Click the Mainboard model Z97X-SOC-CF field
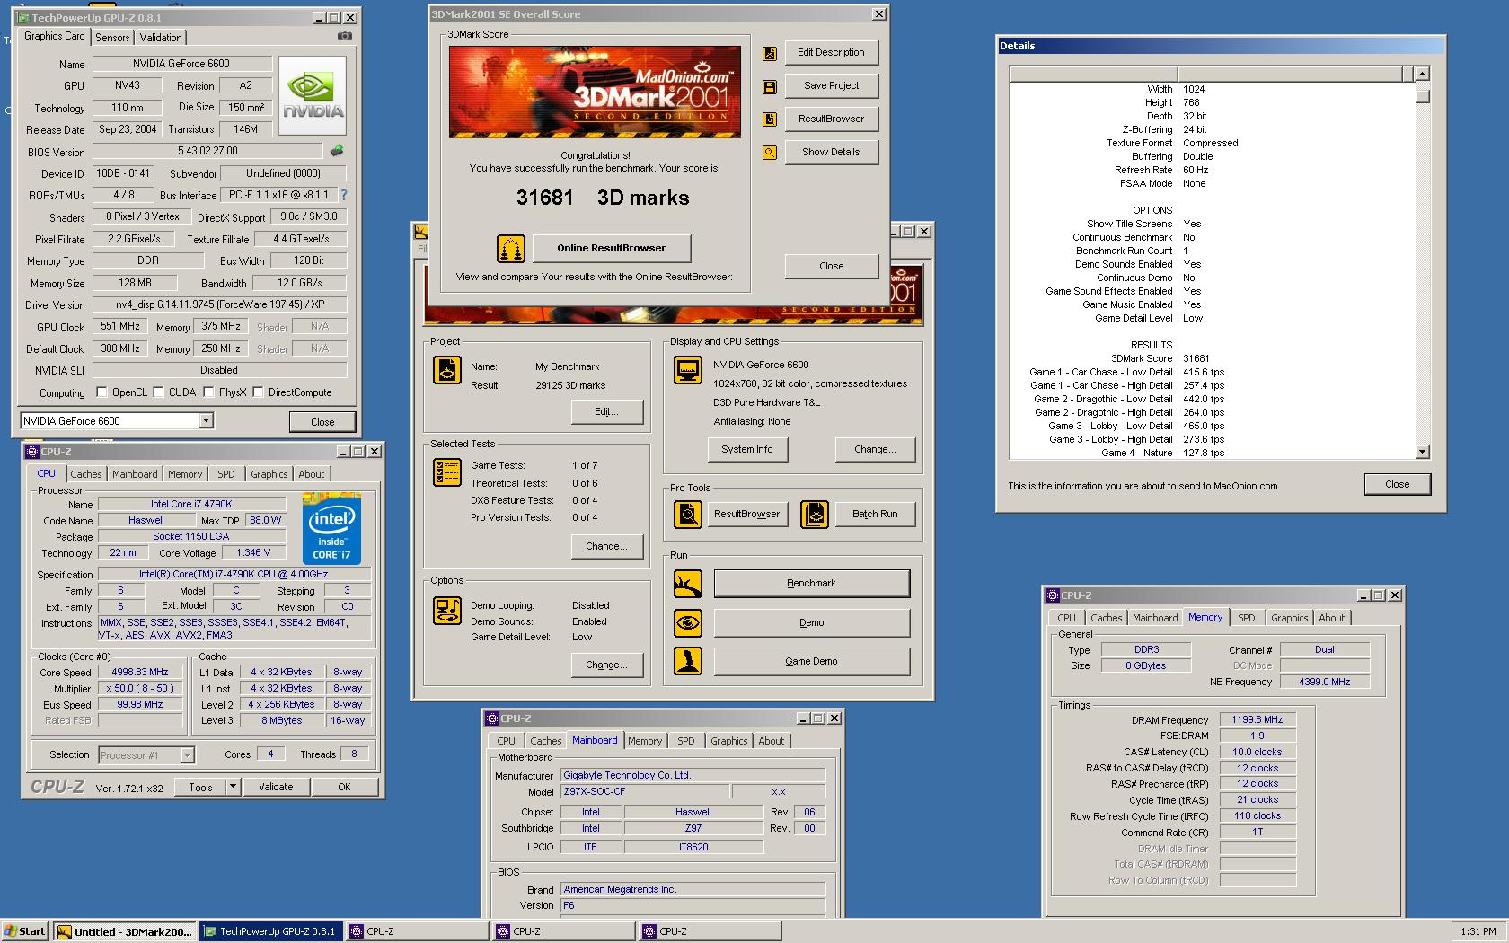Image resolution: width=1509 pixels, height=943 pixels. click(x=644, y=792)
